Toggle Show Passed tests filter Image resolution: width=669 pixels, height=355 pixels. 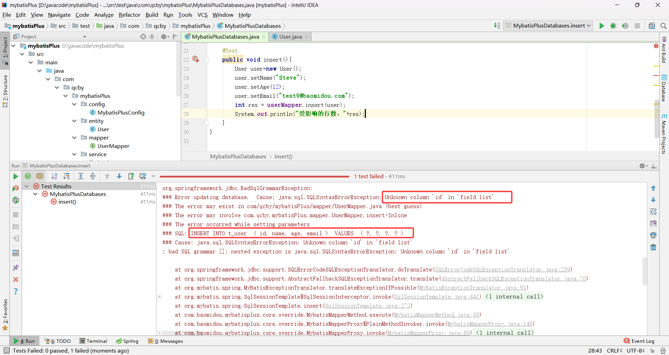click(28, 176)
